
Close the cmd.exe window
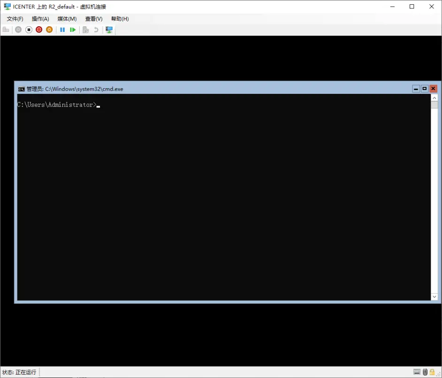tap(433, 89)
